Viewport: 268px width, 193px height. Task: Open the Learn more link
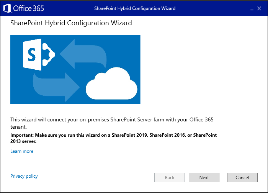pyautogui.click(x=22, y=151)
